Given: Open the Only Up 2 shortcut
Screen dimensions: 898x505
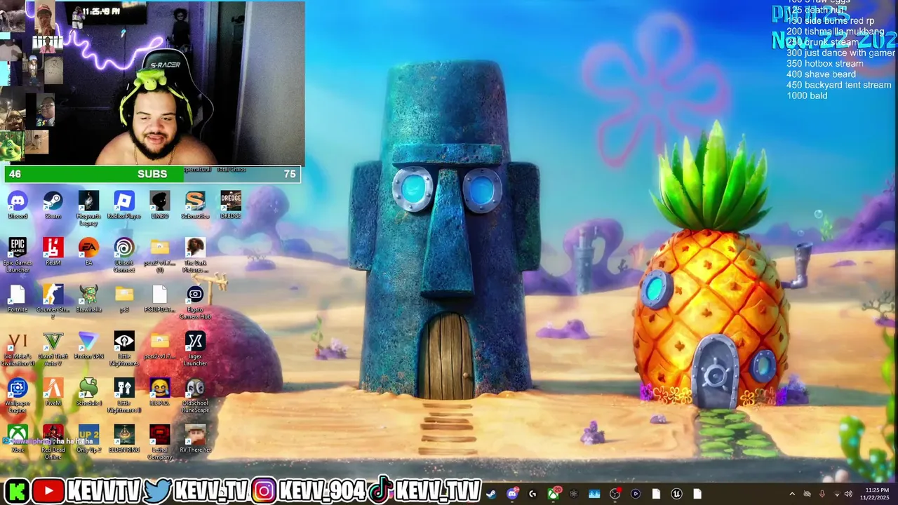Looking at the screenshot, I should [88, 439].
